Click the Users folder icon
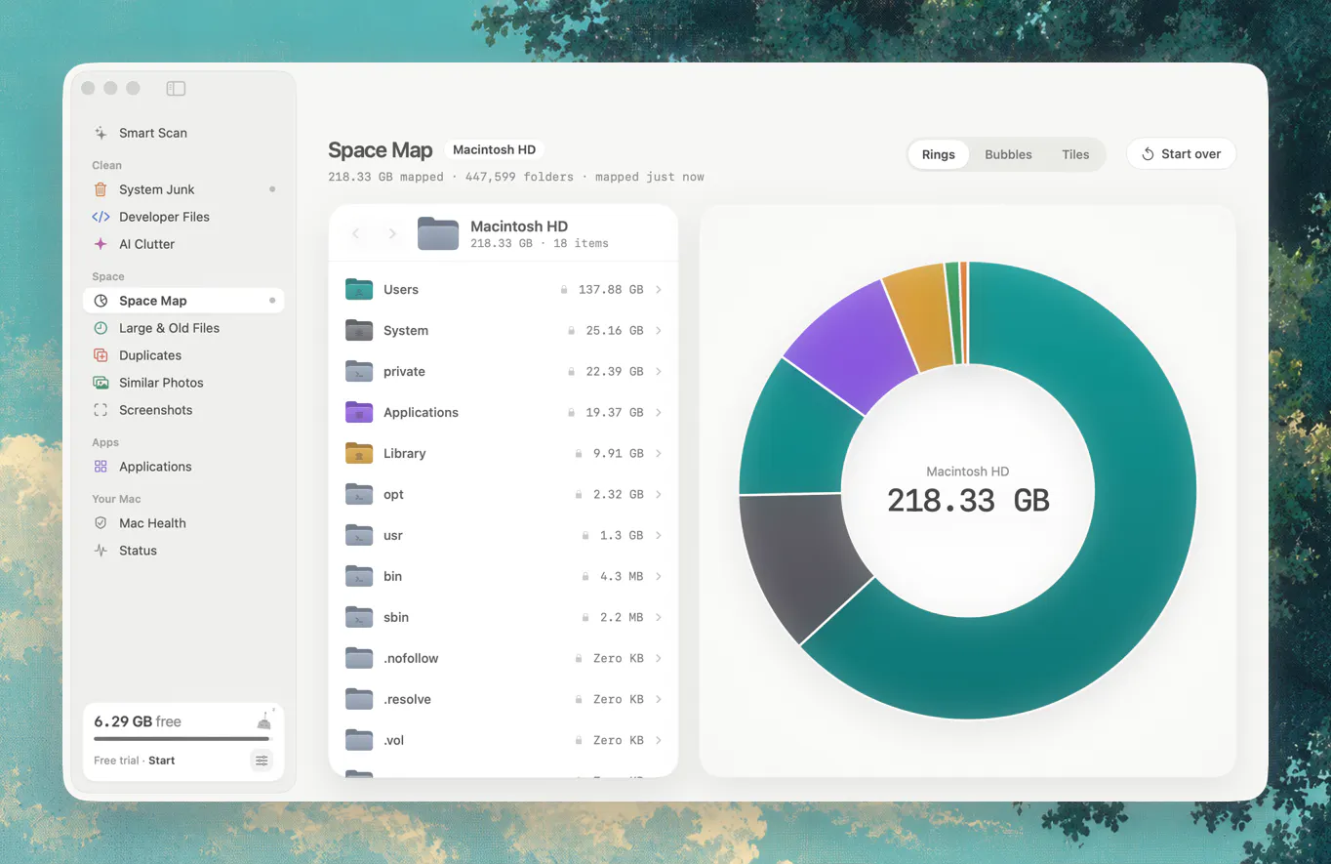 pos(359,290)
